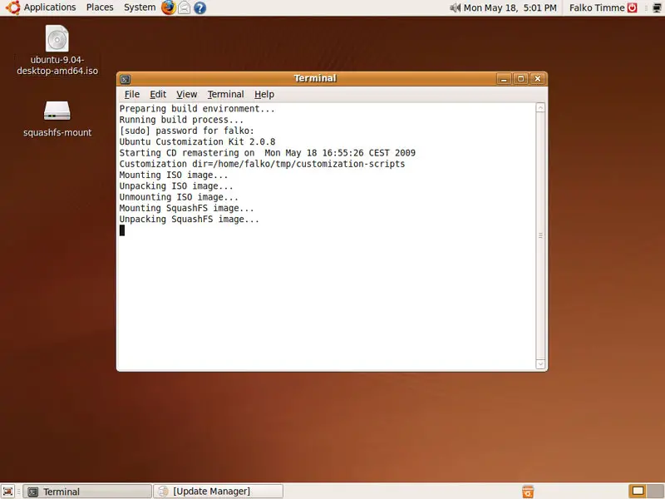Launch Firefox from the top panel

pyautogui.click(x=169, y=7)
